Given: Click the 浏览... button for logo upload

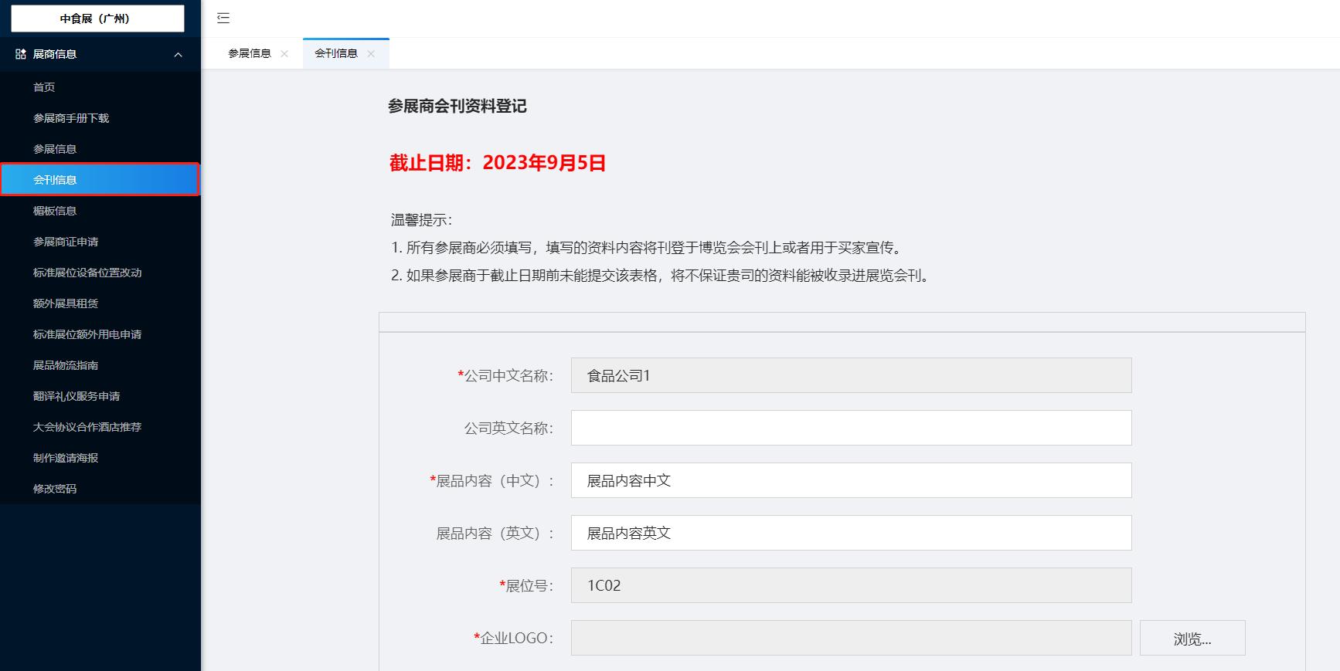Looking at the screenshot, I should tap(1192, 639).
